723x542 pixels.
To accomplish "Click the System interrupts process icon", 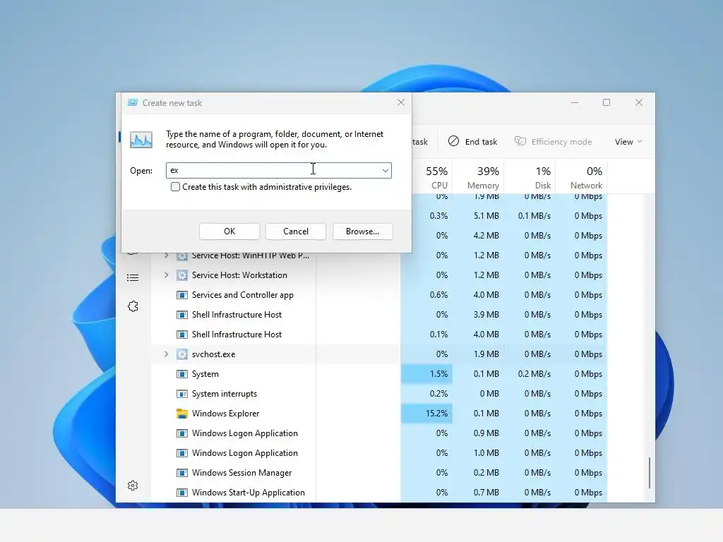I will point(182,394).
